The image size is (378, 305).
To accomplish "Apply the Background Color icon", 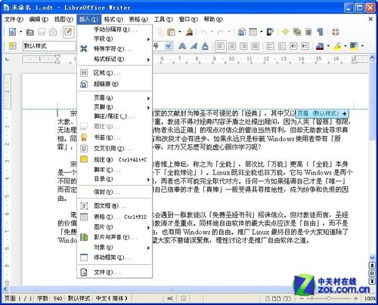I will coord(354,46).
